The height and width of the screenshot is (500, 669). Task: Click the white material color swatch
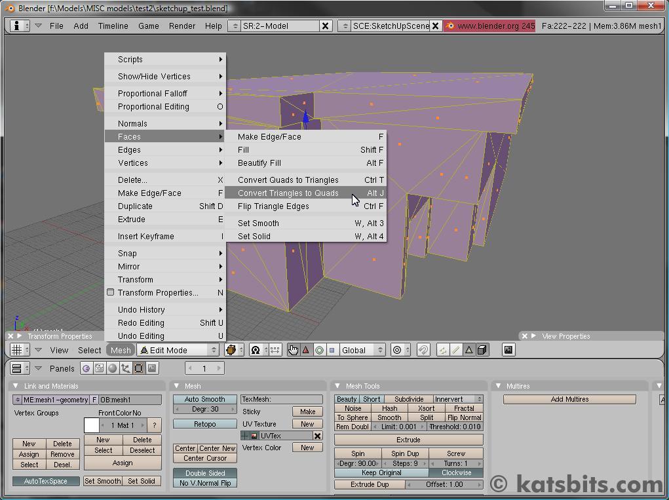coord(92,425)
